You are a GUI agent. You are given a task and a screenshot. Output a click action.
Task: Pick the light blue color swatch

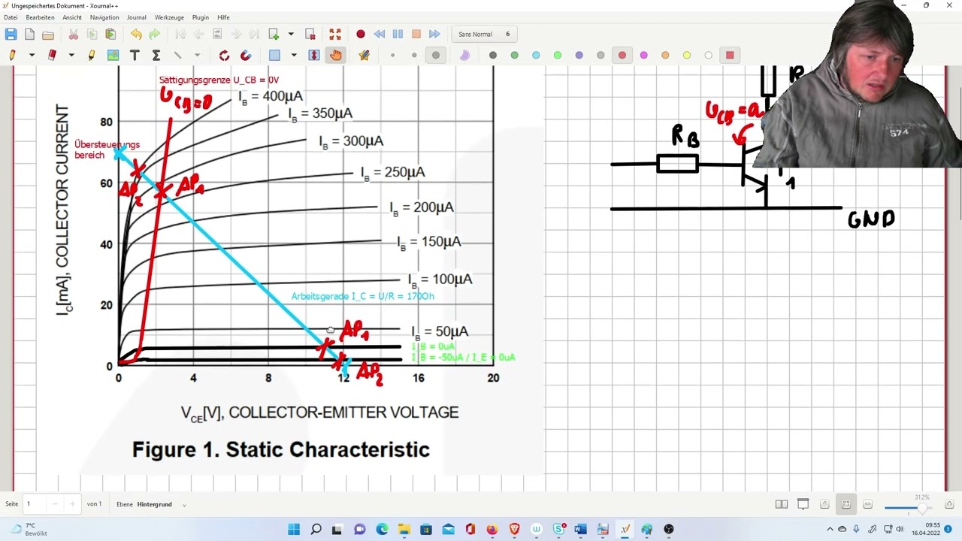[536, 55]
